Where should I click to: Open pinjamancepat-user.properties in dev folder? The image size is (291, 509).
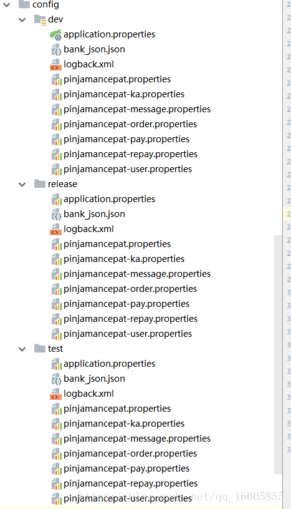click(128, 169)
